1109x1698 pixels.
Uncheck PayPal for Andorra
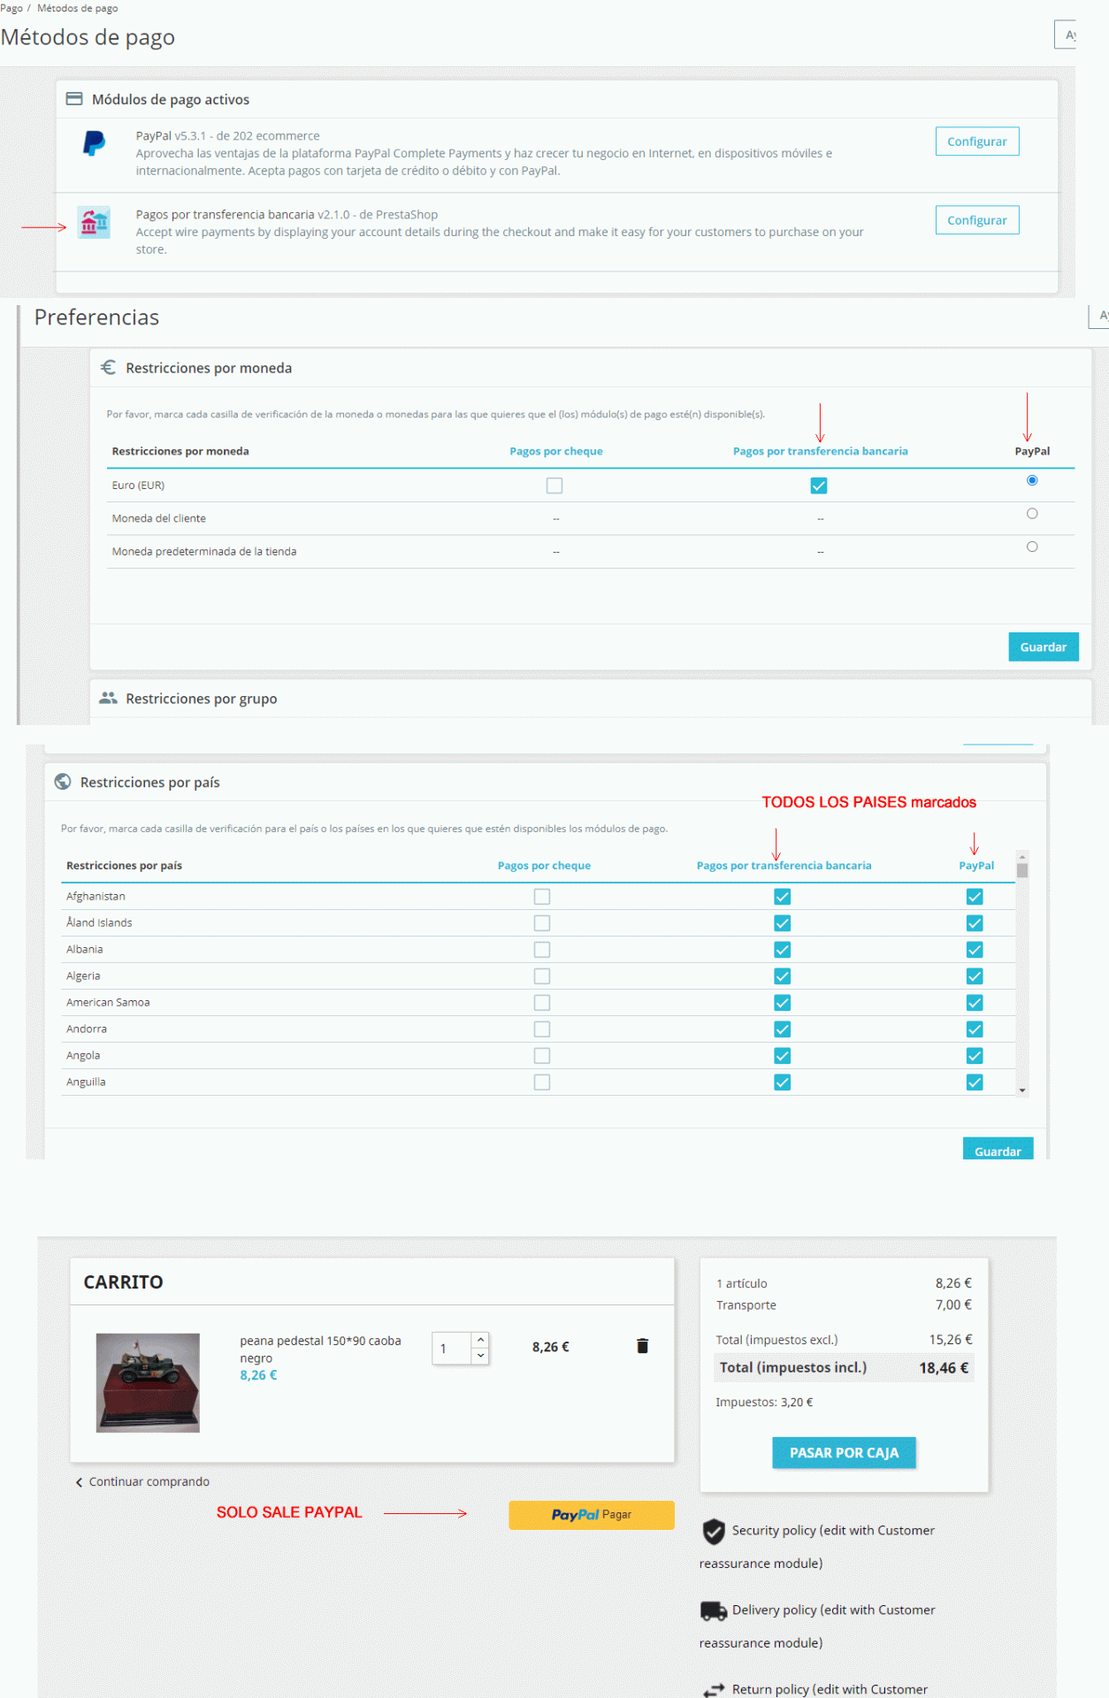[975, 1029]
